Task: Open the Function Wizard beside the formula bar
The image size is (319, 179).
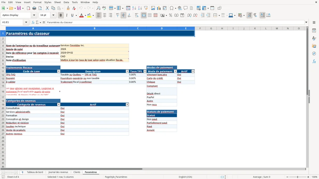Action: pos(33,23)
